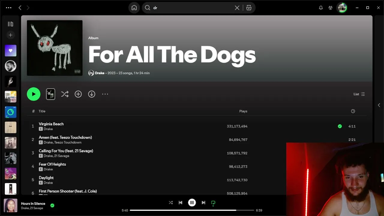Download the album

tap(91, 94)
